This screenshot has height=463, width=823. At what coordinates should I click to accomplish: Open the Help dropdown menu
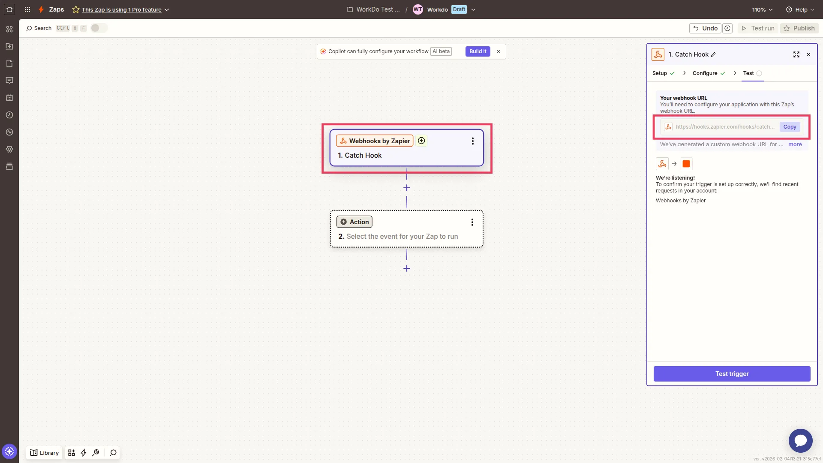pos(799,9)
